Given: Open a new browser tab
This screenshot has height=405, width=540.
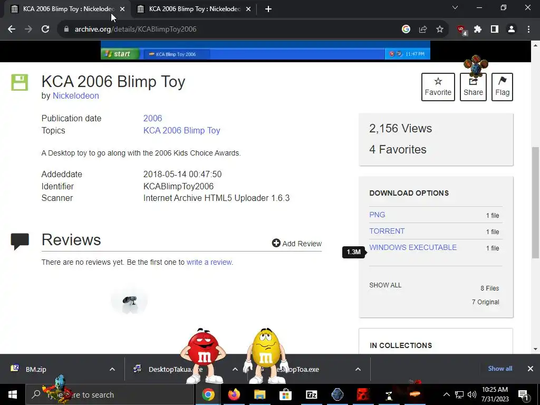Looking at the screenshot, I should click(268, 9).
